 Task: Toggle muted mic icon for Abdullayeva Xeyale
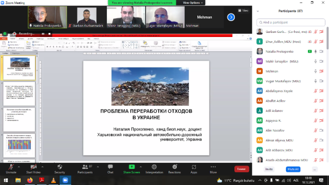tap(316, 91)
